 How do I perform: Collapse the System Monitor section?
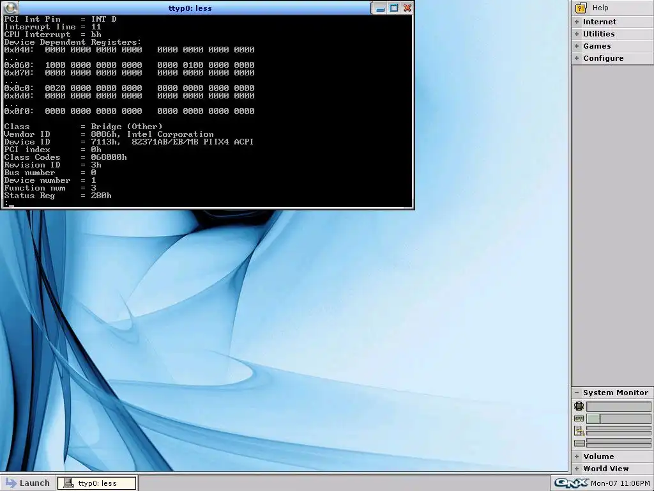pos(577,393)
